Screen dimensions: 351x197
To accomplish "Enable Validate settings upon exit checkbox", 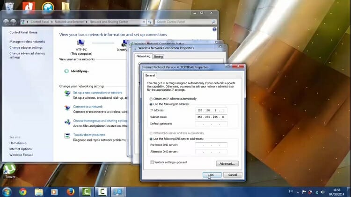I will pyautogui.click(x=152, y=162).
